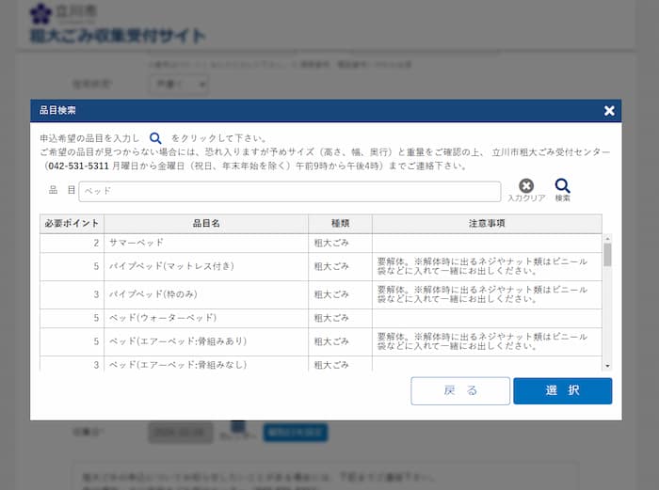Image resolution: width=659 pixels, height=490 pixels.
Task: Select パイプベッド(枠のみ) item row
Action: 205,294
